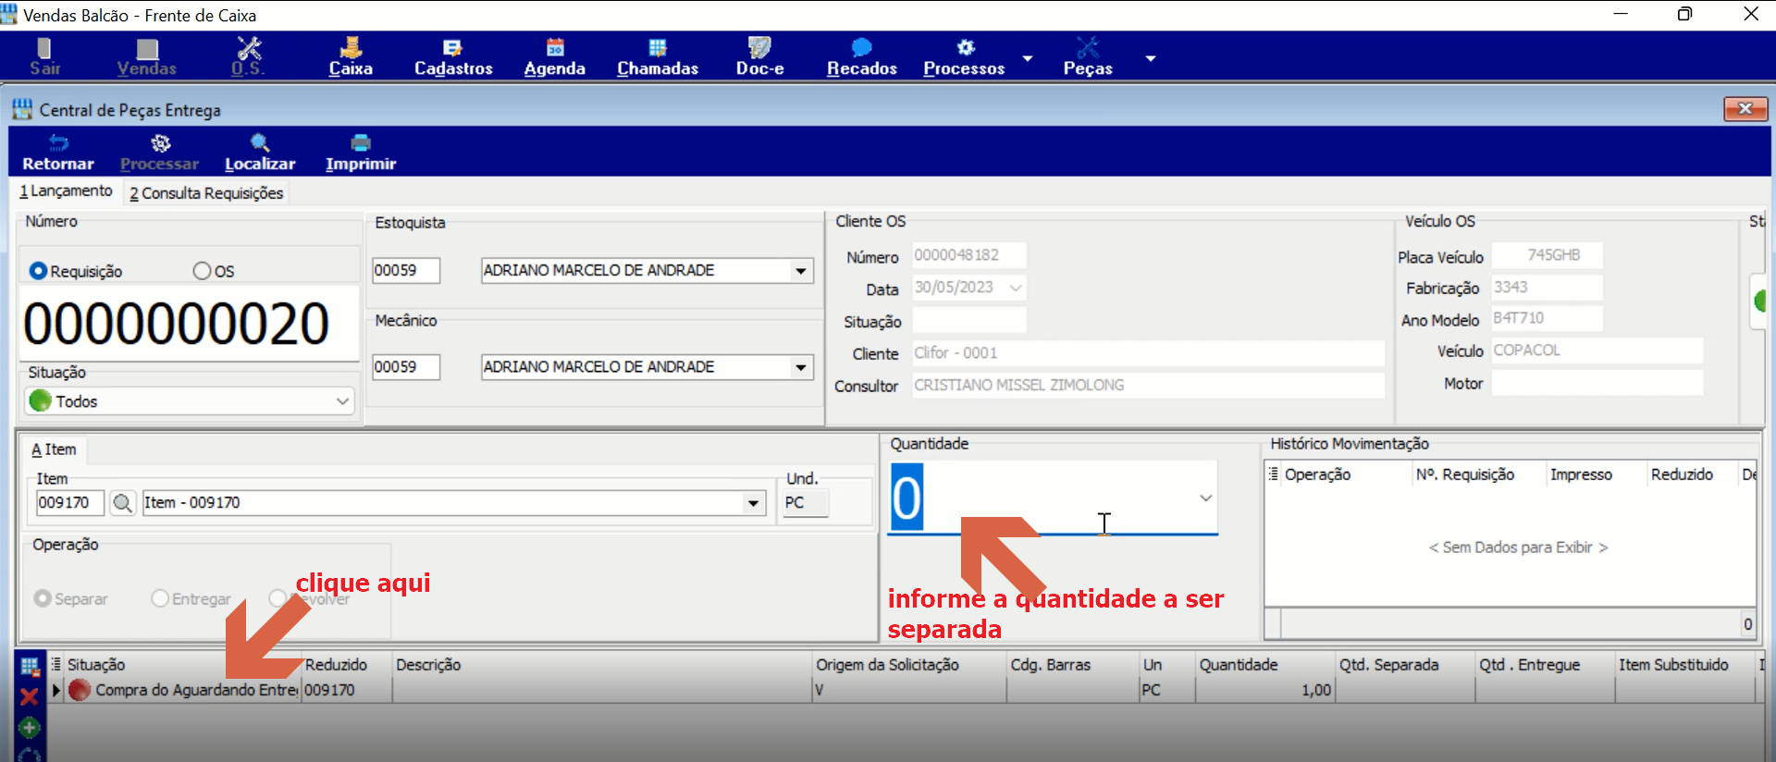Open the Quantidade dropdown chevron
Viewport: 1776px width, 762px height.
[x=1205, y=498]
